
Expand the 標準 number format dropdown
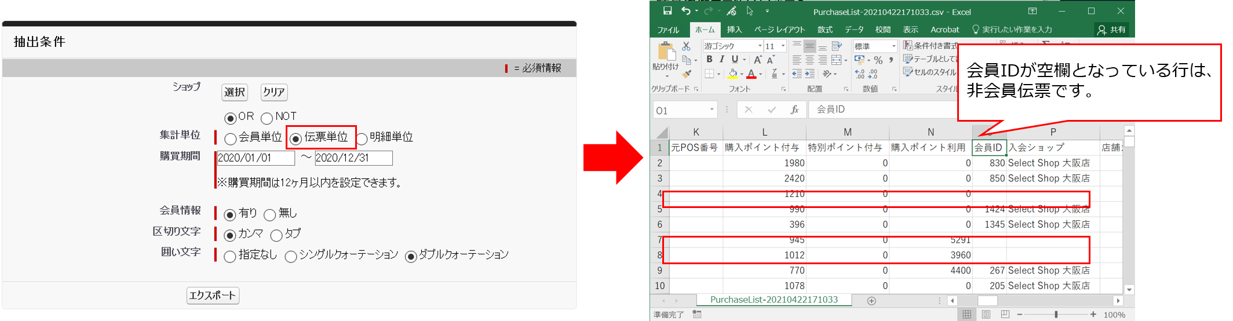pos(893,46)
